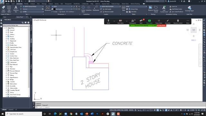This screenshot has width=206, height=116.
Task: Switch to the Output ribbon tab
Action: [51, 4]
